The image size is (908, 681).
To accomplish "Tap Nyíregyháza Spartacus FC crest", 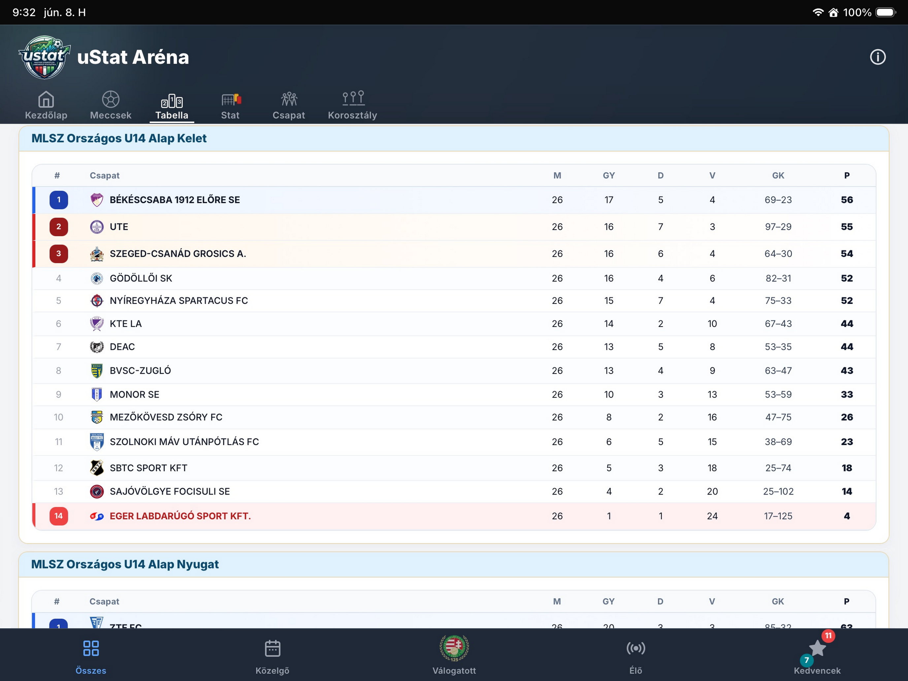I will click(x=97, y=301).
